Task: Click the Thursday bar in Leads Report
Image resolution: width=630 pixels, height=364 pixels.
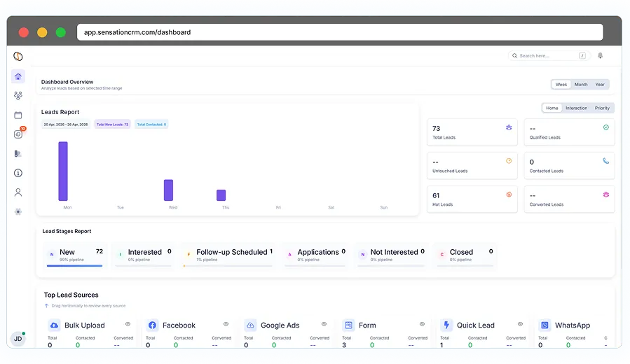Action: 221,195
